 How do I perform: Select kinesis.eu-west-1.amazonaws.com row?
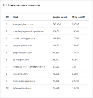click(47, 67)
